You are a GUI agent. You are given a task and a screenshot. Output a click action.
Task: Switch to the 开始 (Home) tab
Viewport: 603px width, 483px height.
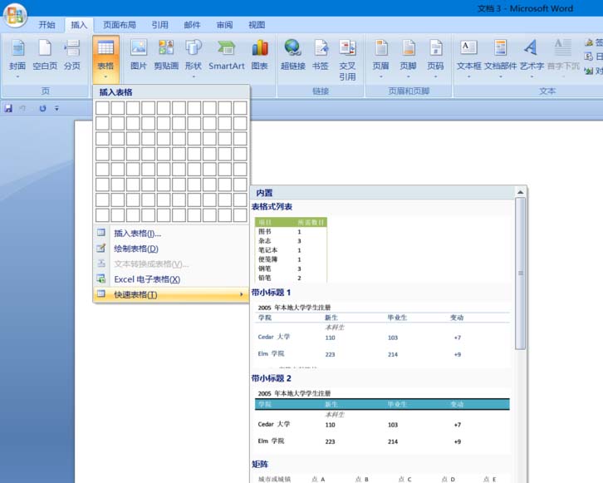coord(47,25)
